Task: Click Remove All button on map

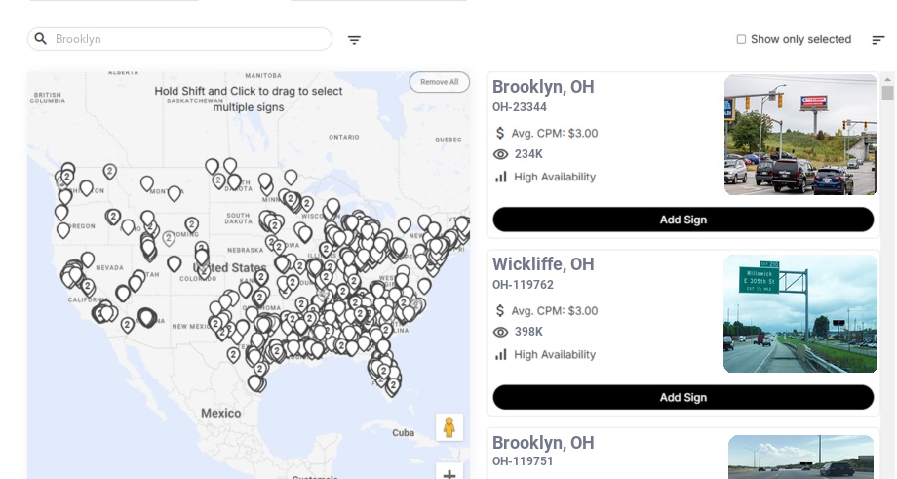Action: tap(439, 82)
